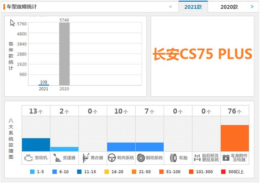Click the steering system blue fault bar

point(121,147)
